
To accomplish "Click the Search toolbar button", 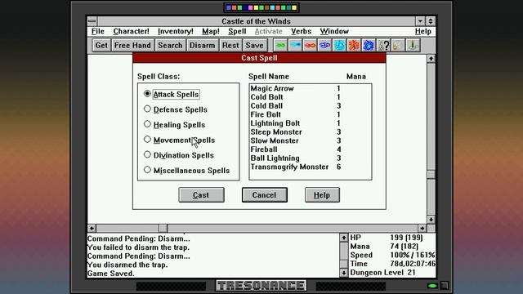I will pos(170,45).
